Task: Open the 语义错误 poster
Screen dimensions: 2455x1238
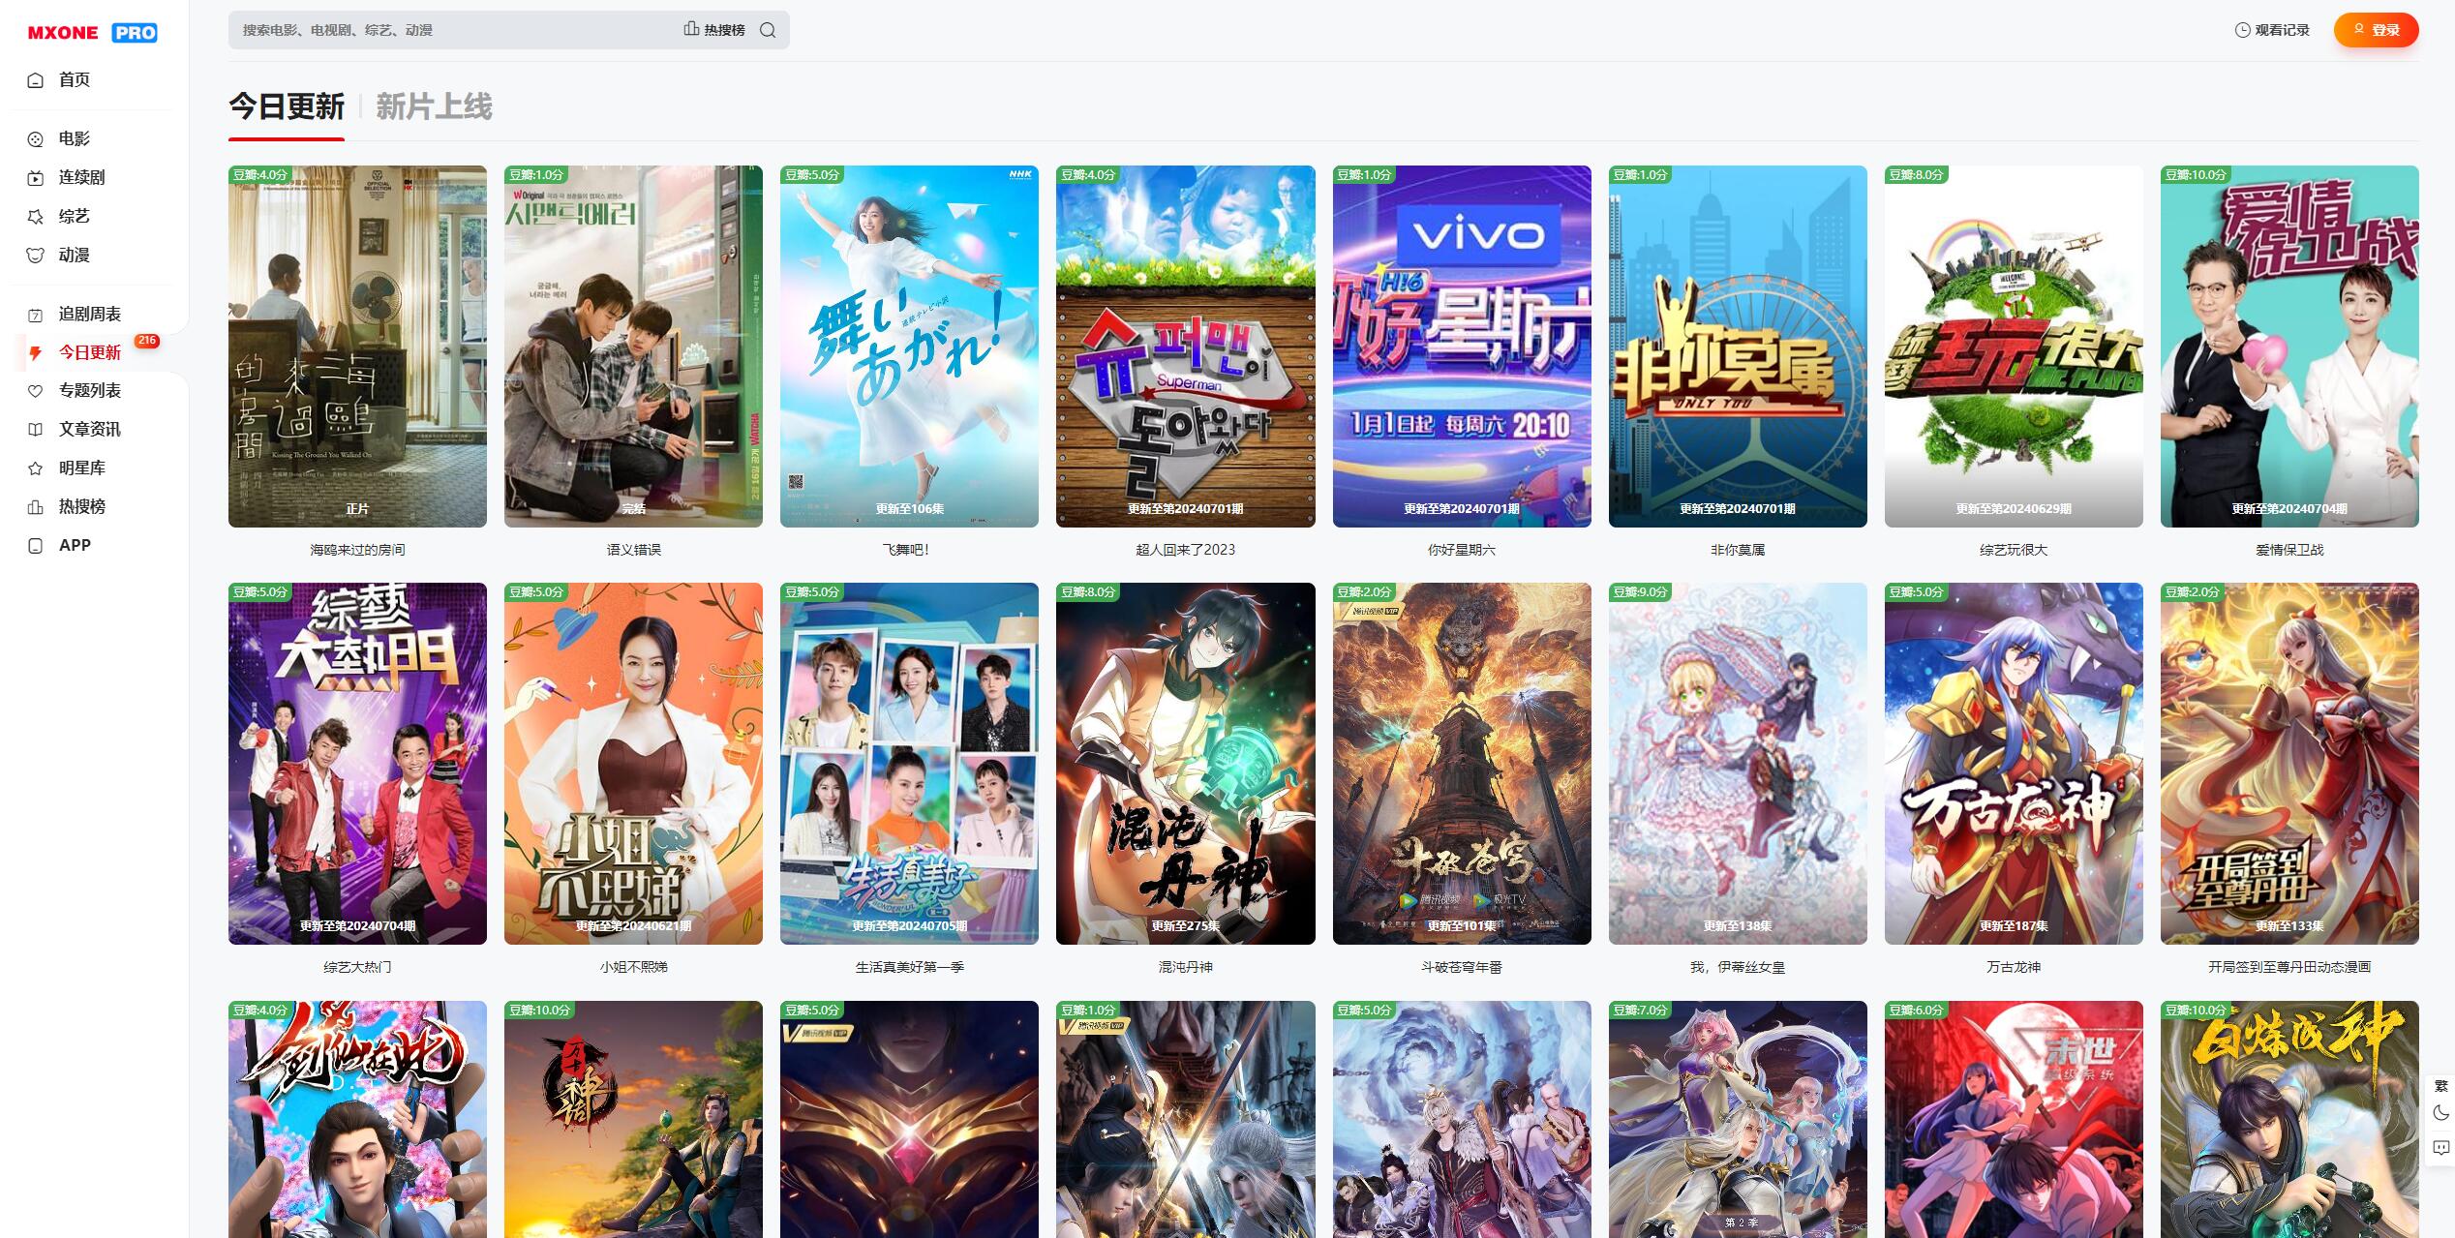Action: click(633, 347)
